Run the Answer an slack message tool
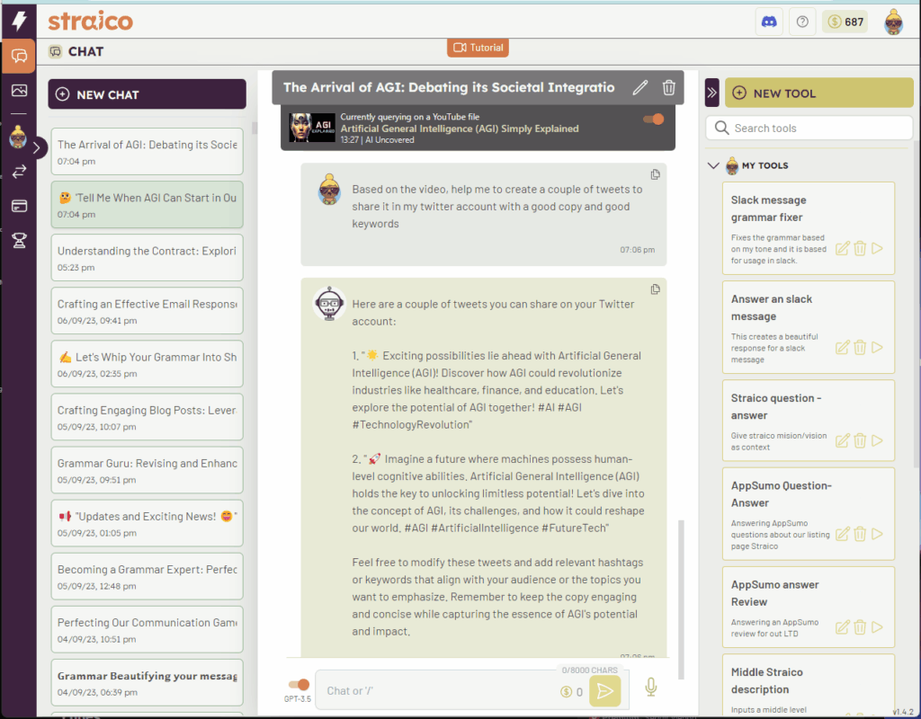921x719 pixels. [878, 348]
